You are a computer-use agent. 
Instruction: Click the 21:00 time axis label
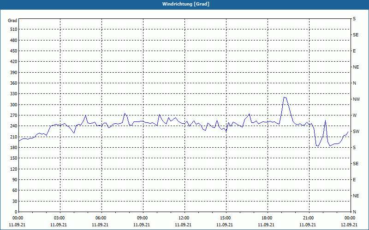[x=308, y=218]
